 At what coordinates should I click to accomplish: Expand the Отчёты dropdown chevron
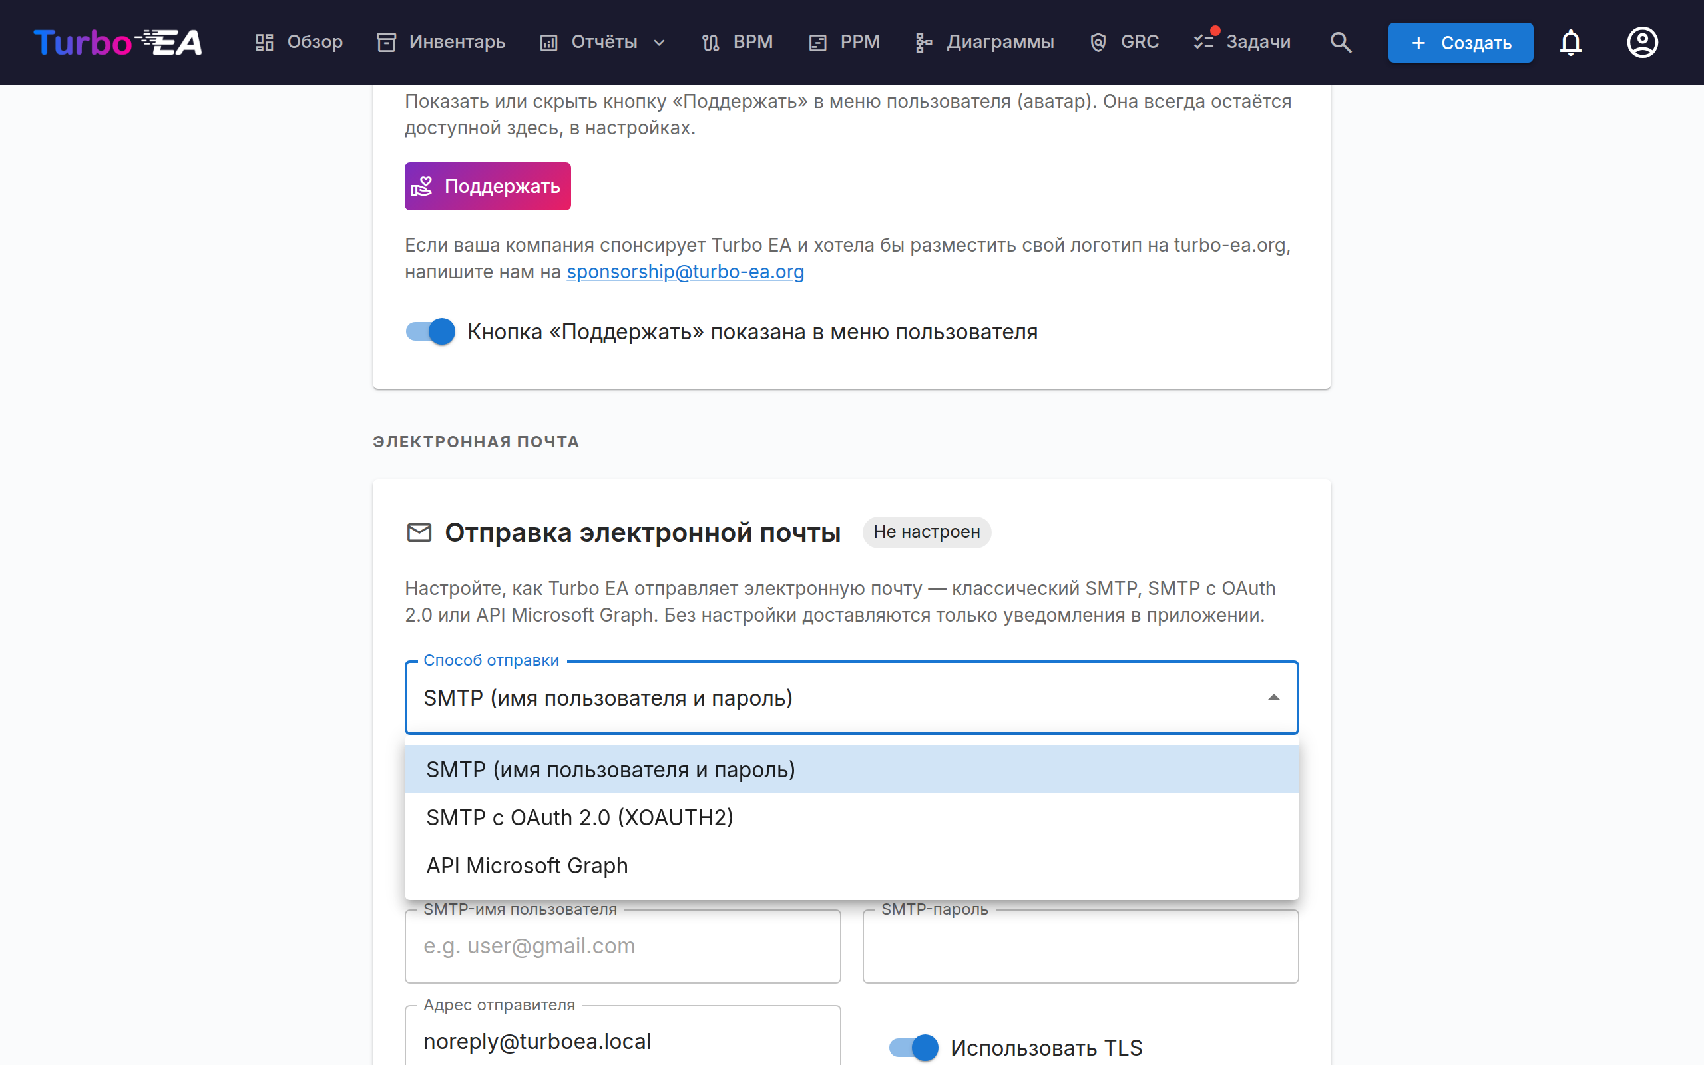coord(659,43)
